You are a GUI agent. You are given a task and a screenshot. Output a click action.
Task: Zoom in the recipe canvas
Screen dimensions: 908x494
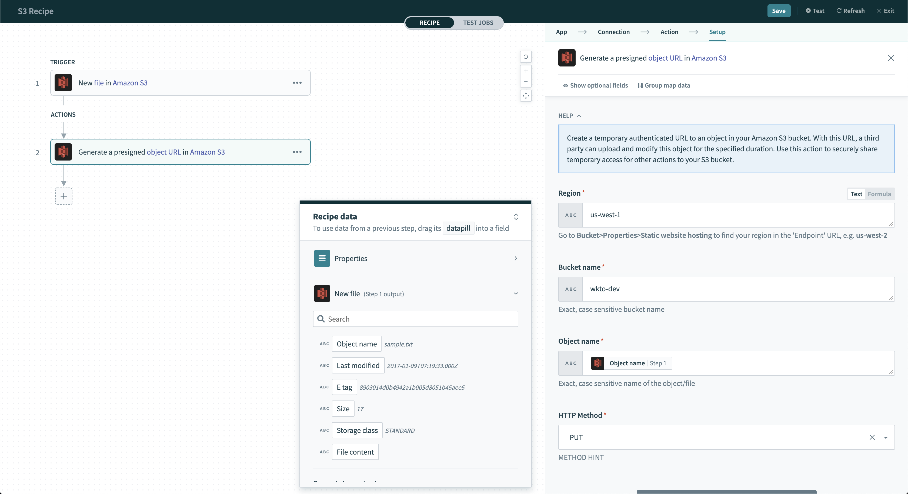click(526, 71)
